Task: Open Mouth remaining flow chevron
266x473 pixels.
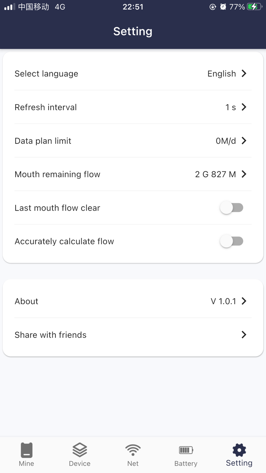Action: tap(244, 174)
